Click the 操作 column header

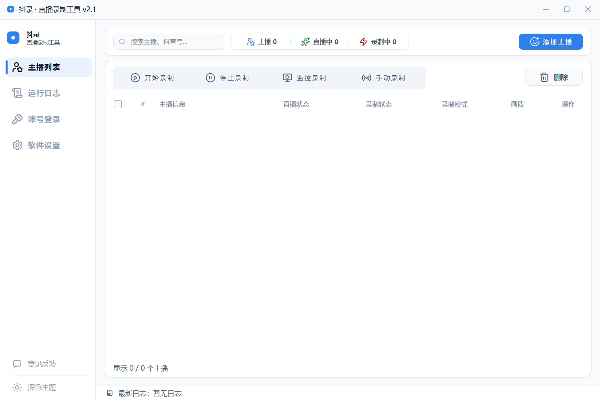[568, 104]
